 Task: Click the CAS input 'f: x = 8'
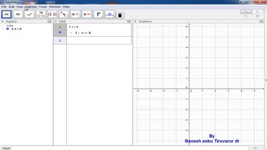pyautogui.click(x=73, y=27)
